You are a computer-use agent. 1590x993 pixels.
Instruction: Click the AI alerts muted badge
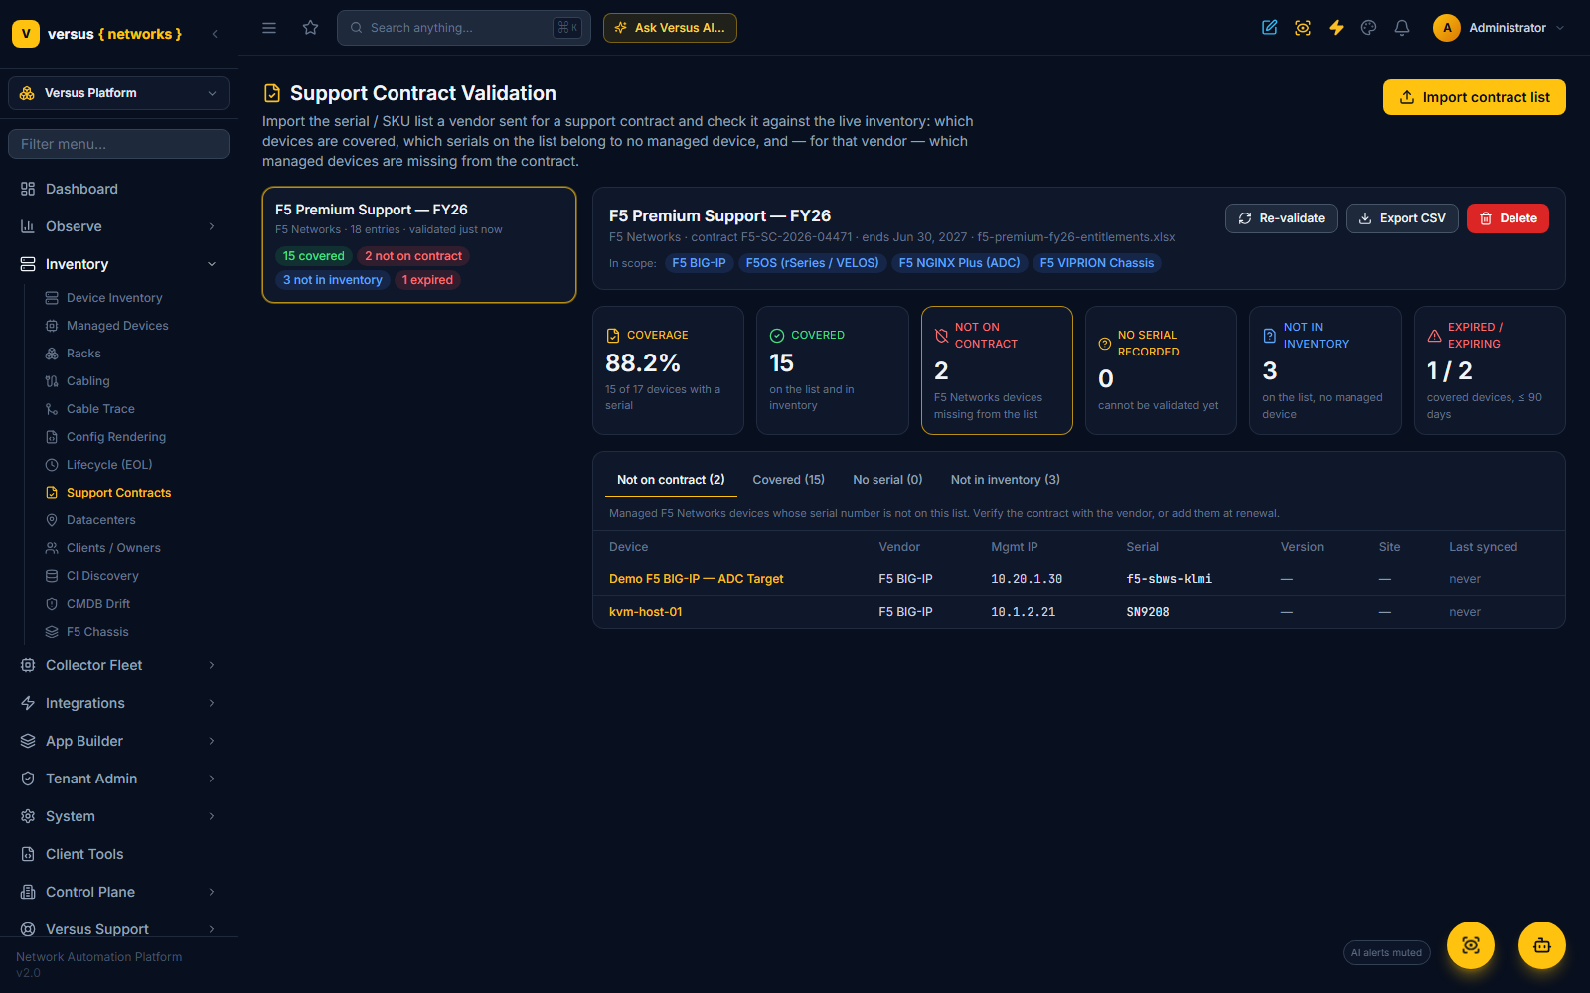1386,952
